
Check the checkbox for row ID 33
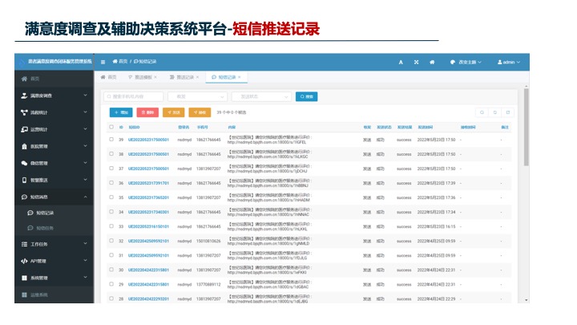tap(111, 226)
